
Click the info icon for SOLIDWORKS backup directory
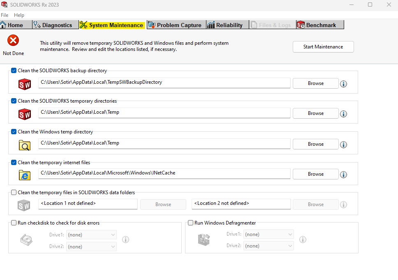344,84
